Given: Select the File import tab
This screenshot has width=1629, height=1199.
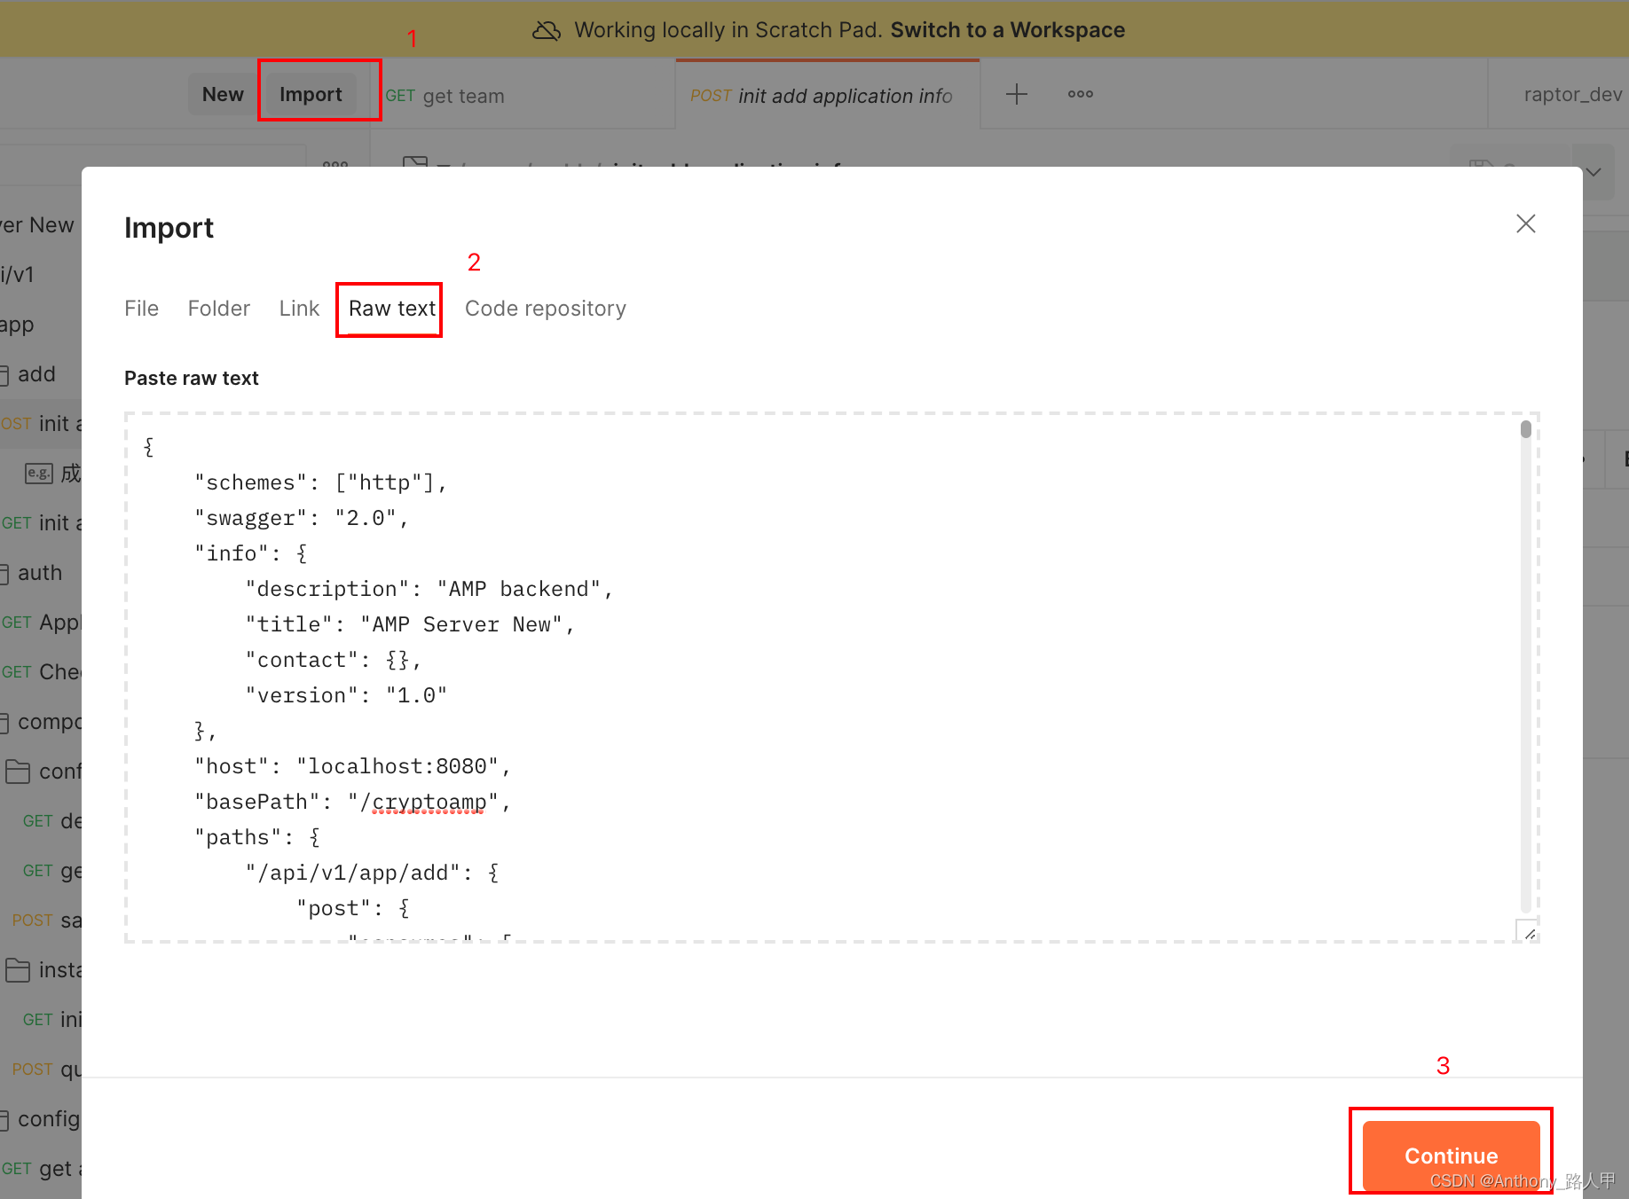Looking at the screenshot, I should (141, 308).
